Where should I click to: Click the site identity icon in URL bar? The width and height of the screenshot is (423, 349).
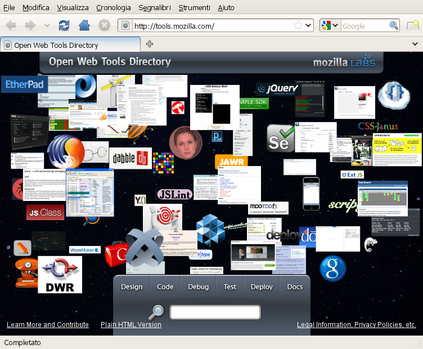coord(125,26)
